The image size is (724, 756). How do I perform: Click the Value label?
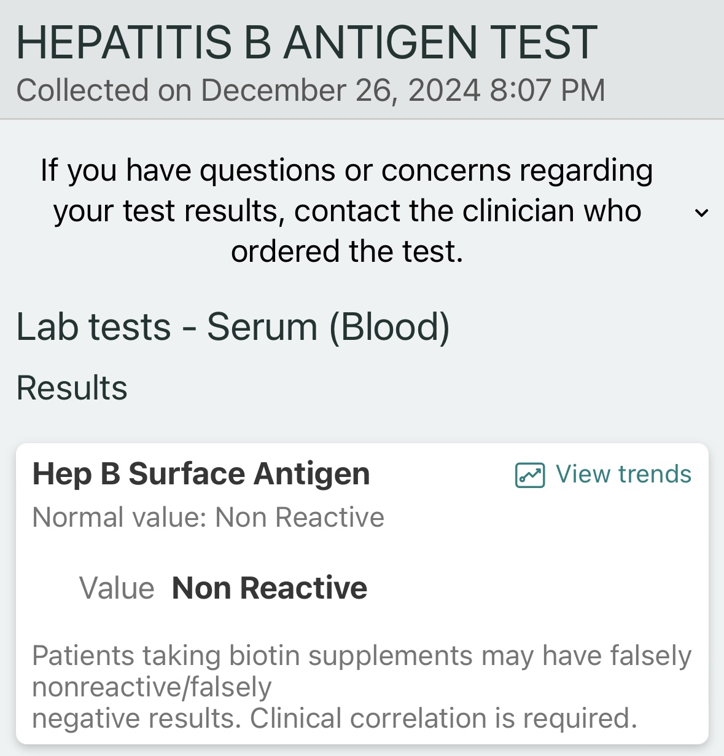(x=117, y=588)
